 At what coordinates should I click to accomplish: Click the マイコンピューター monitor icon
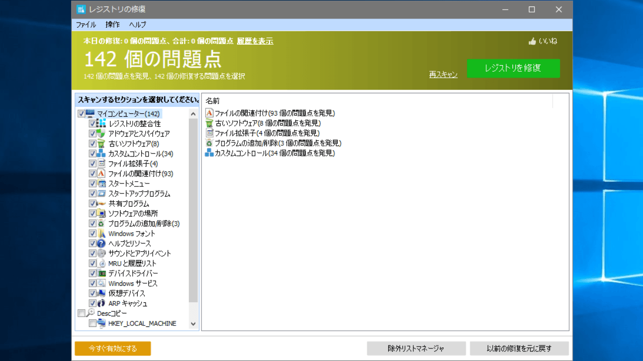[90, 114]
